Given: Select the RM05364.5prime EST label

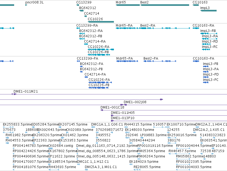Looking at the screenshot, I should pos(151,151).
